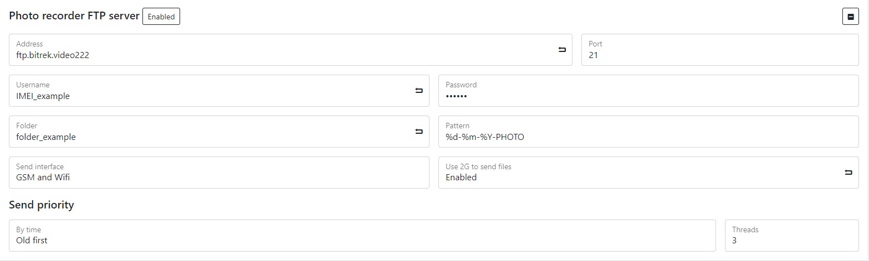Click the Port input field
Image resolution: width=869 pixels, height=261 pixels.
(719, 55)
